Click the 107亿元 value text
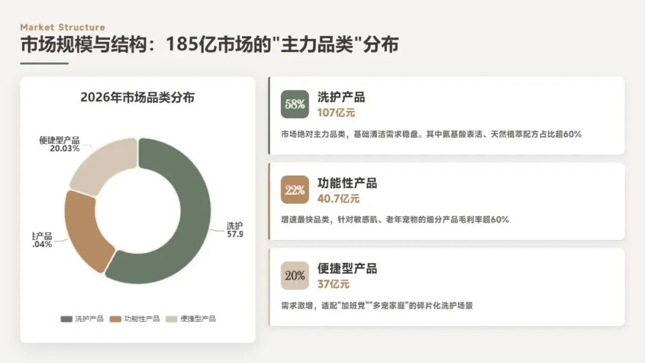 coord(336,113)
